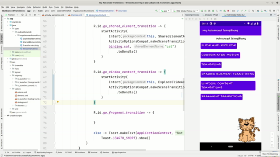Click the Make Project hammer icon
280x157 pixels.
click(156, 11)
